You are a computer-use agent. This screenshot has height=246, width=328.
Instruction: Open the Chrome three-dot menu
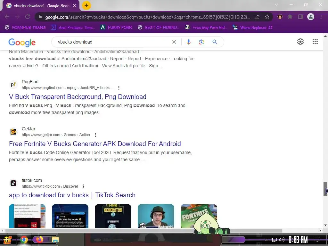pyautogui.click(x=321, y=17)
